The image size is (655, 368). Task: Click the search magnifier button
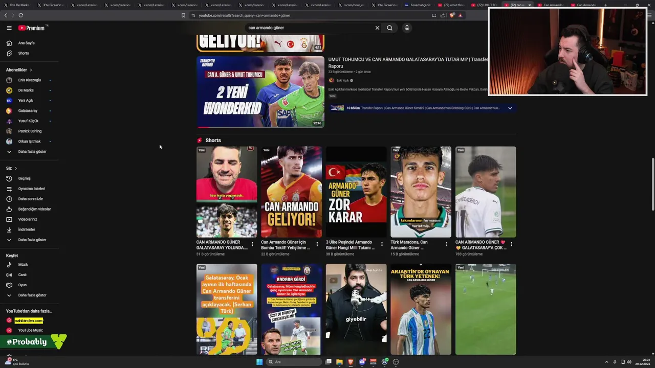pyautogui.click(x=389, y=28)
